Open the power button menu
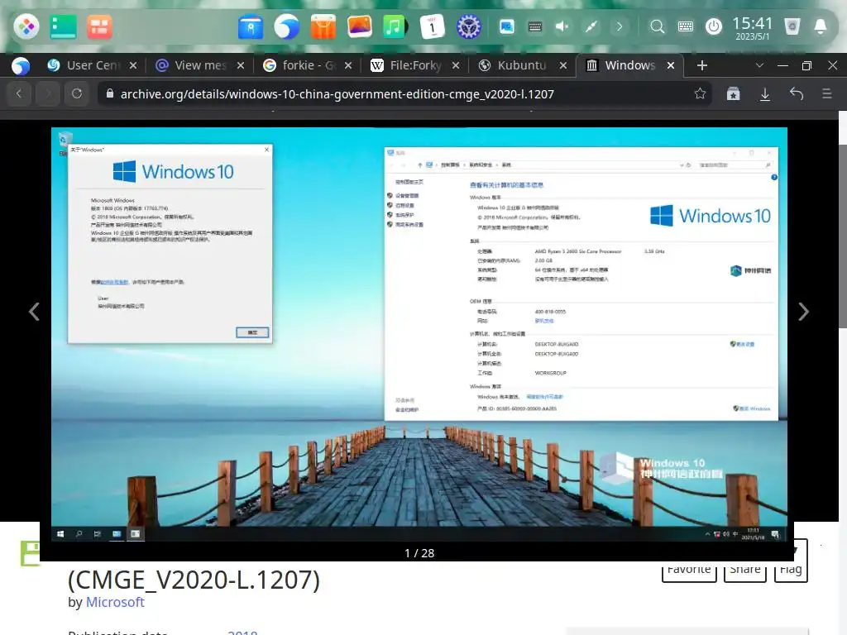The height and width of the screenshot is (635, 847). (x=714, y=26)
